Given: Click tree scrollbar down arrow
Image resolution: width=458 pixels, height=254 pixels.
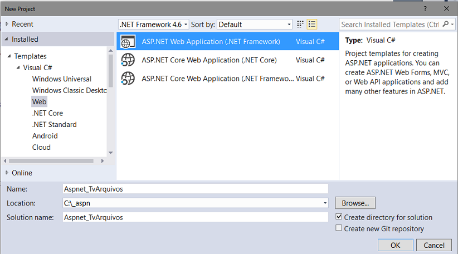Looking at the screenshot, I should (111, 153).
